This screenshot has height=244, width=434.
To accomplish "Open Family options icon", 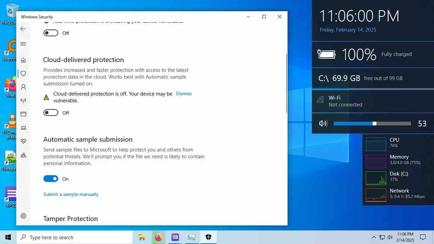I will [23, 155].
